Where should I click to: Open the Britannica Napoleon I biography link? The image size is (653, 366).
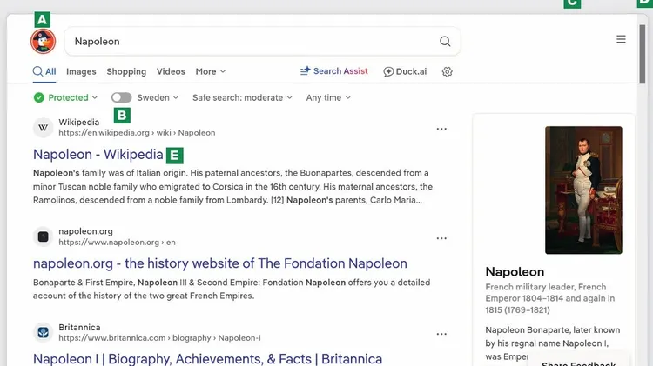pyautogui.click(x=207, y=358)
